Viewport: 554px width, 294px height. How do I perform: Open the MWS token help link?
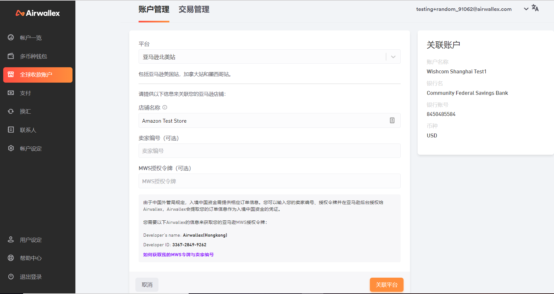click(178, 255)
